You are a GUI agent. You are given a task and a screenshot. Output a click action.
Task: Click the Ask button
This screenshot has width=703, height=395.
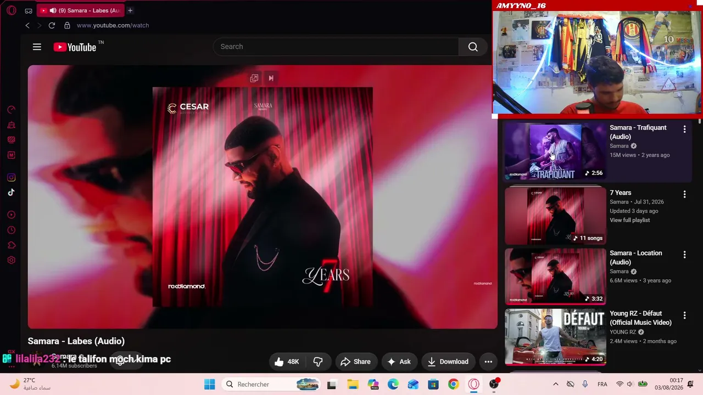point(399,362)
